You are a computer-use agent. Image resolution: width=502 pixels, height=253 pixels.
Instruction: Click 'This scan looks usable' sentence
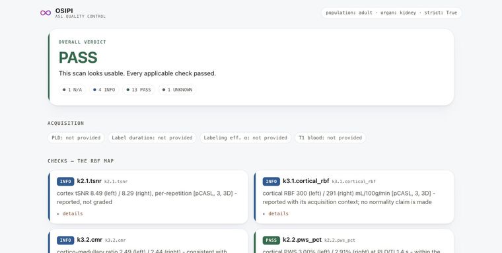(137, 73)
